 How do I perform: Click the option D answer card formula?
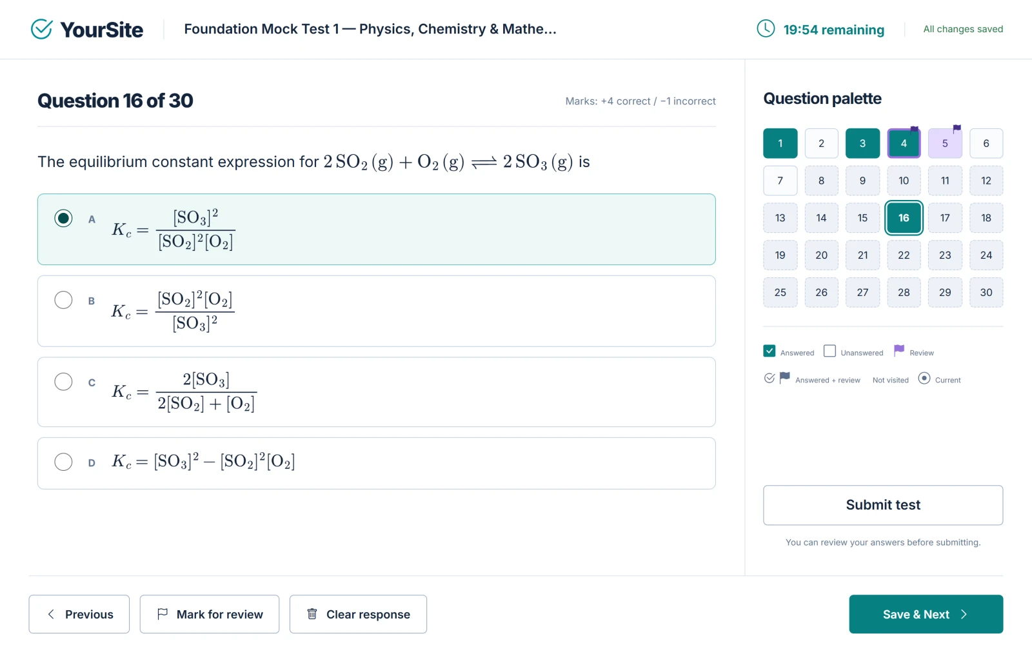(204, 461)
